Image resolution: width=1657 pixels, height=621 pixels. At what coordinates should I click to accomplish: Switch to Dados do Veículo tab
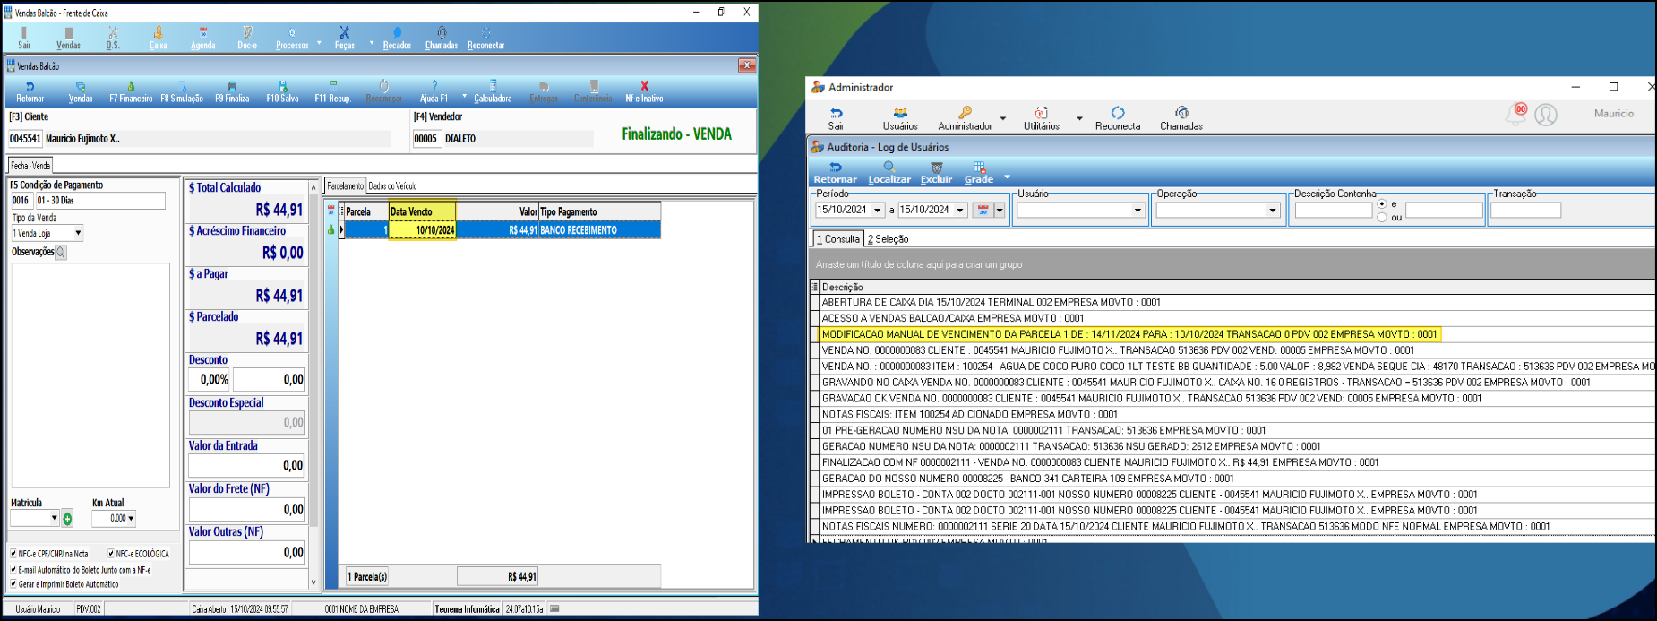pyautogui.click(x=392, y=186)
